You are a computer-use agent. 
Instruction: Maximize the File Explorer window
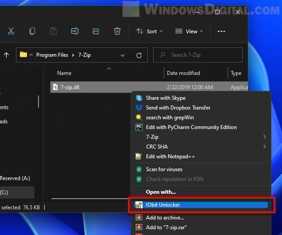pos(217,12)
